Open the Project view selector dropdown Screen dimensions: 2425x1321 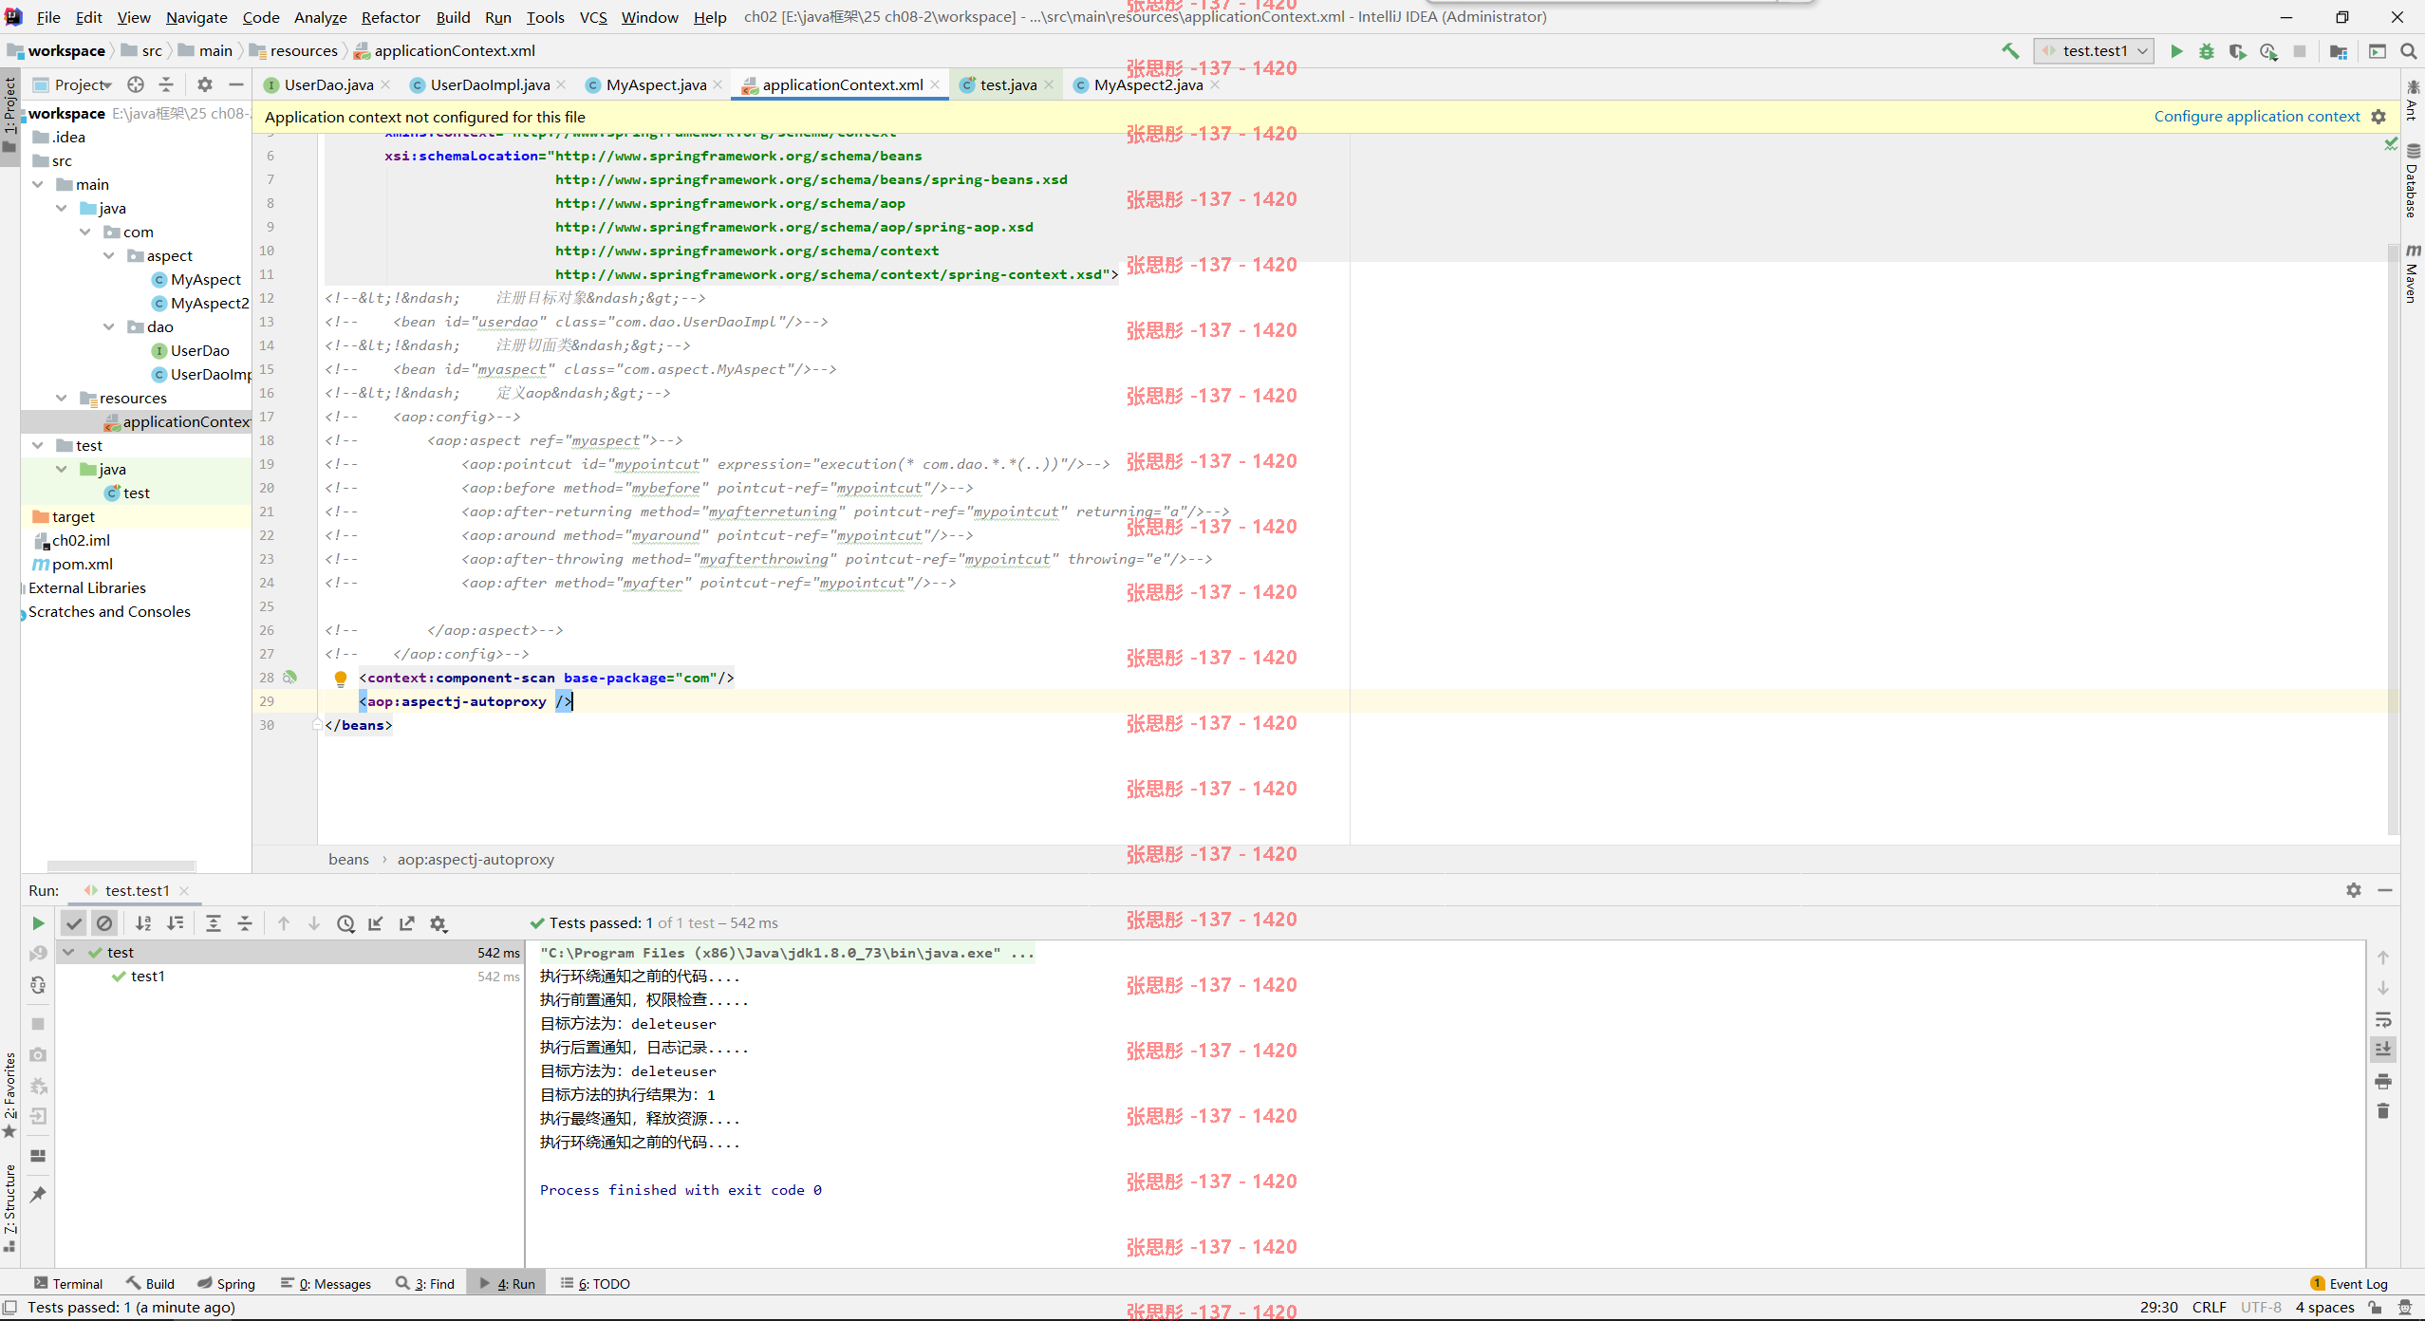pyautogui.click(x=74, y=84)
